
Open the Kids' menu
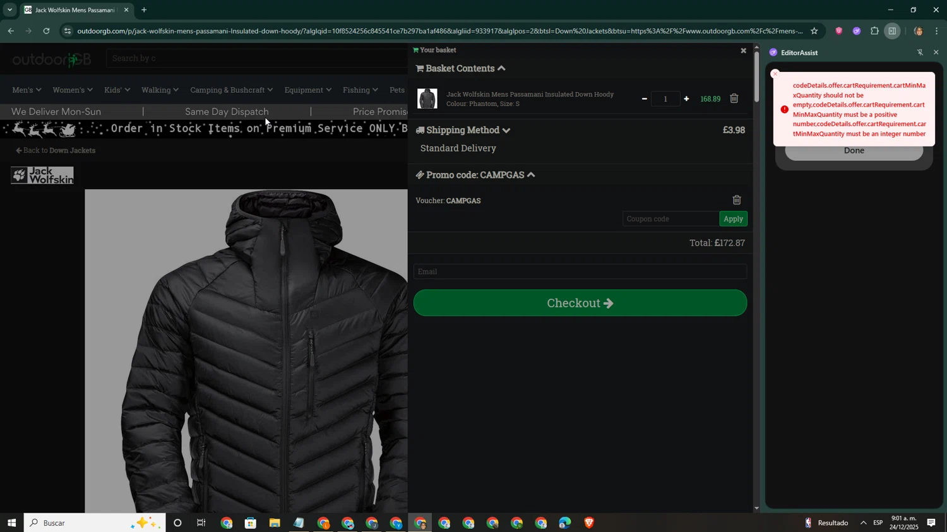pos(117,90)
